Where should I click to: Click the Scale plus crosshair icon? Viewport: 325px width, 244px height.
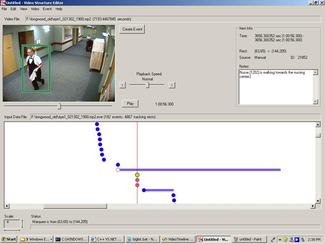coord(8,222)
